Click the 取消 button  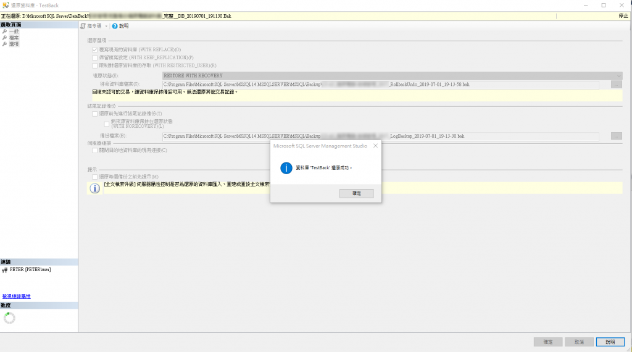coord(579,342)
